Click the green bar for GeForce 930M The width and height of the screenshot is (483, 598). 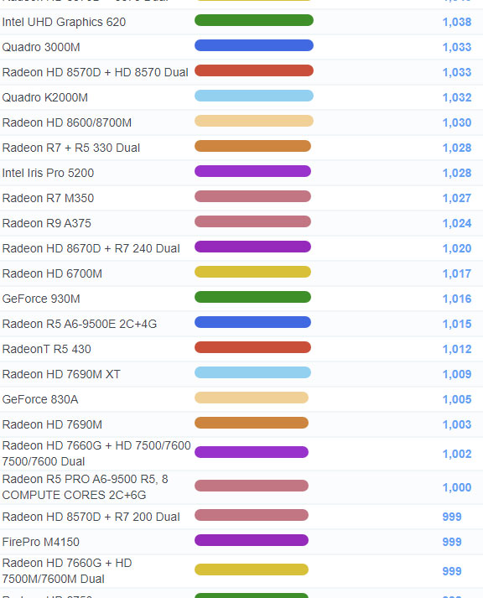(252, 297)
